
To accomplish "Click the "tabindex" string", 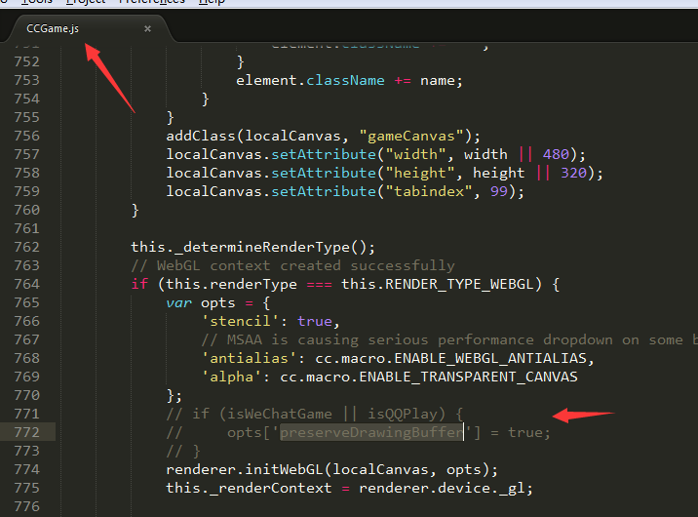I will tap(429, 191).
